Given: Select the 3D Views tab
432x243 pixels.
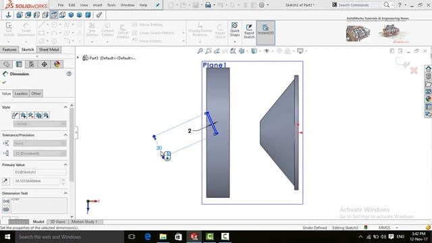Looking at the screenshot, I should [57, 221].
